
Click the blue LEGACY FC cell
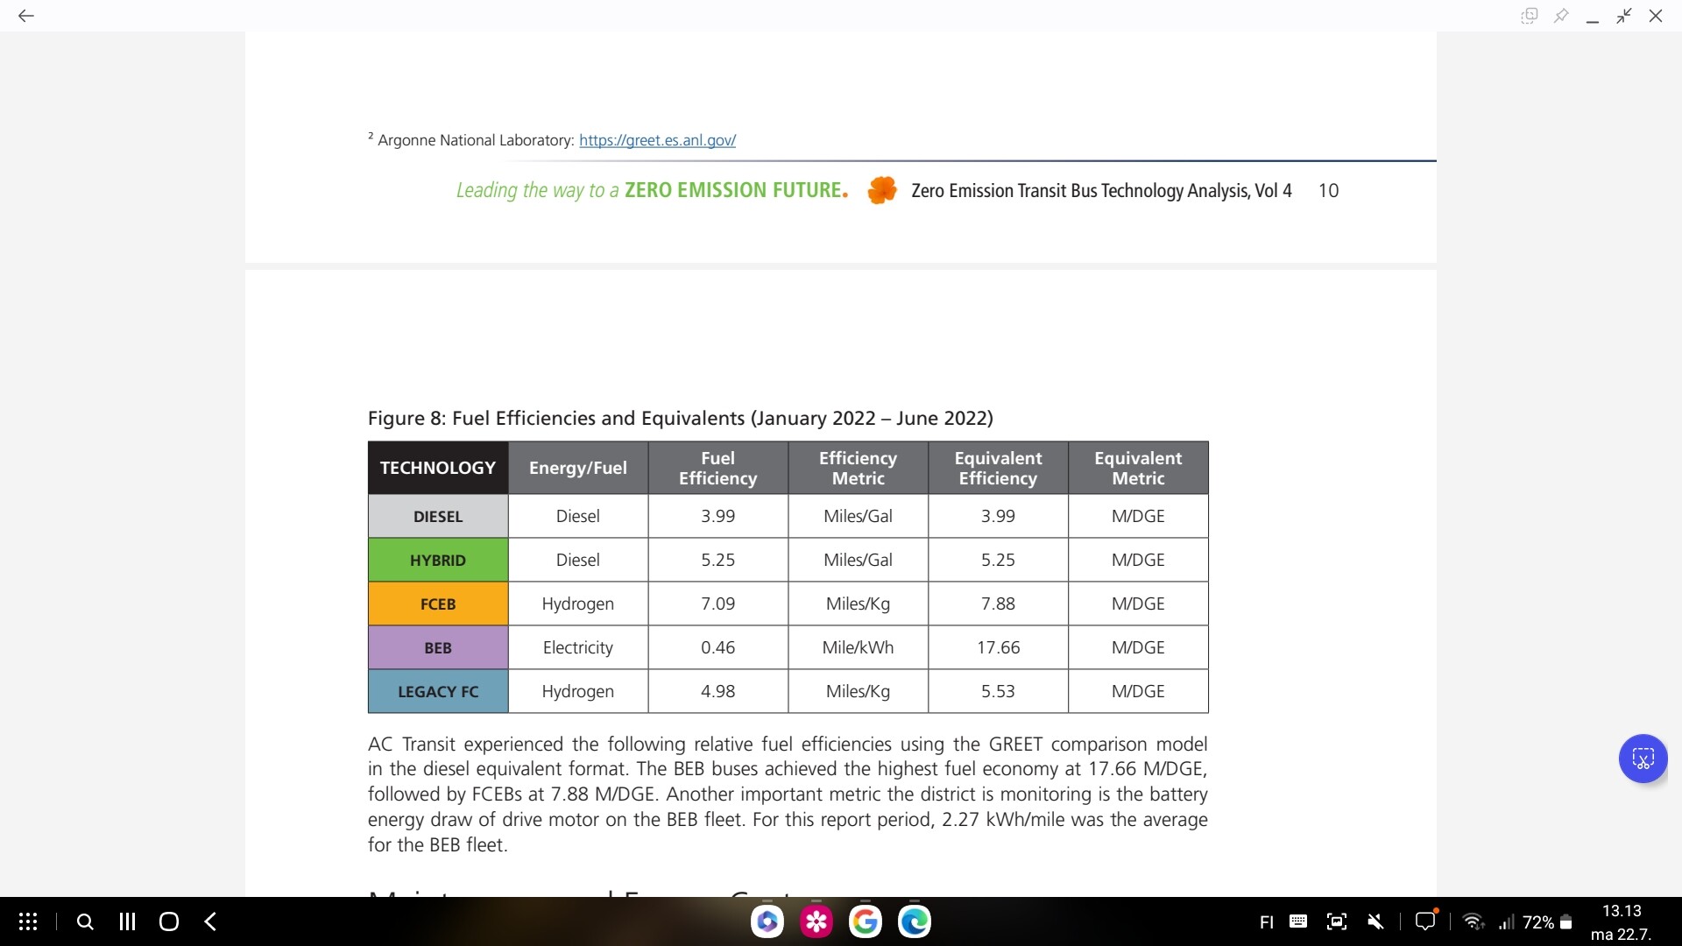click(x=438, y=691)
